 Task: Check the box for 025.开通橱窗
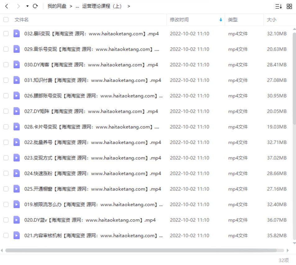point(6,189)
